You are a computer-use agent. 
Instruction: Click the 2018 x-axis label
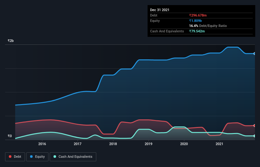coord(113,144)
